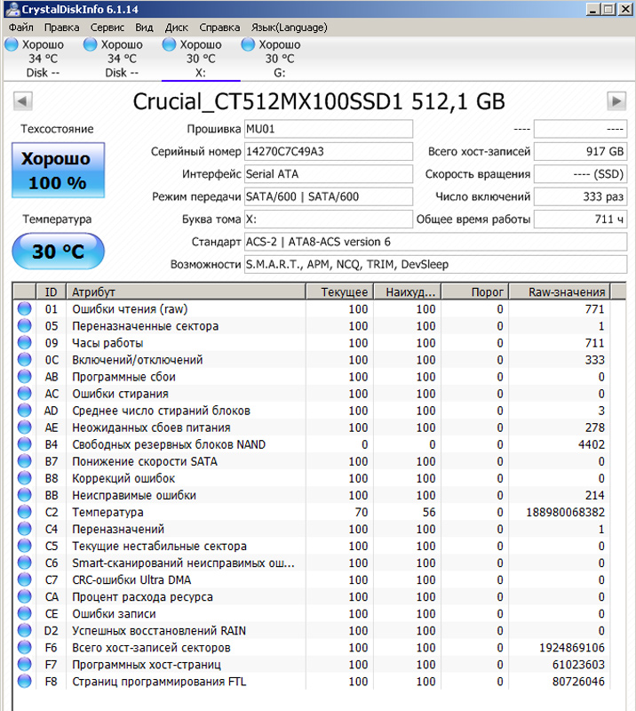Open the Язык(Language) menu
636x711 pixels.
290,28
